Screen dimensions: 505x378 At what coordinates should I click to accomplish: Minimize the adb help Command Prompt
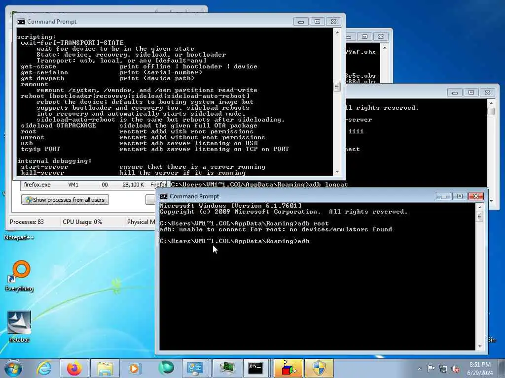tap(301, 22)
